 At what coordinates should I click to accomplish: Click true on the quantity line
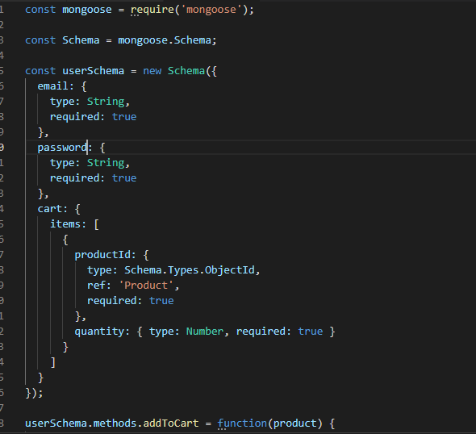click(310, 331)
